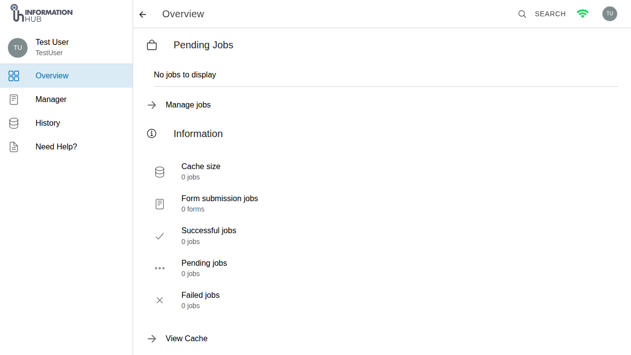Click the Failed jobs entry text
Screen dimensions: 631x355
pos(200,295)
